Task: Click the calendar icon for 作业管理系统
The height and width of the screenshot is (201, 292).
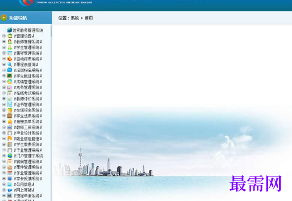Action: (x=9, y=173)
